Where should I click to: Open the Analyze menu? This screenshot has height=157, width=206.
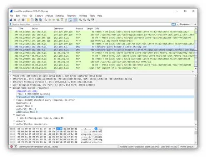tap(49, 16)
